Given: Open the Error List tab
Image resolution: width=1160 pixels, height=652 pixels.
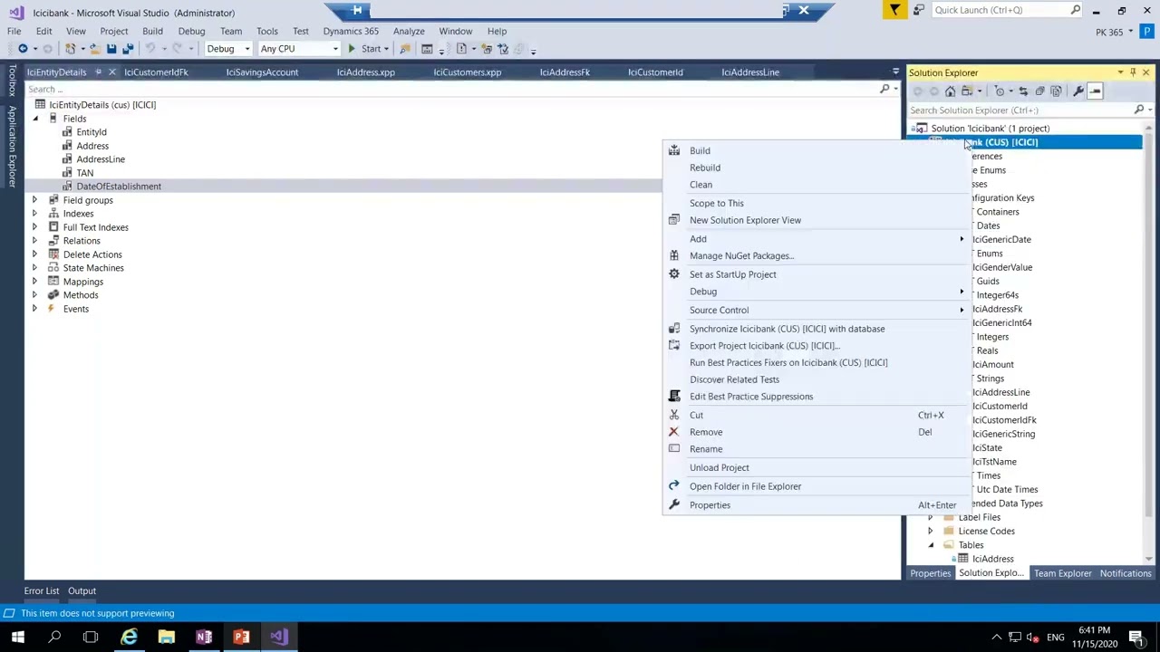Looking at the screenshot, I should point(42,591).
